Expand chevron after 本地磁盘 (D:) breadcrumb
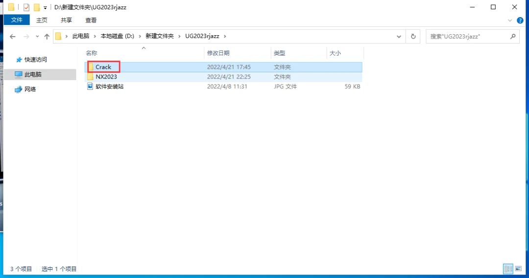The image size is (529, 278). point(140,36)
